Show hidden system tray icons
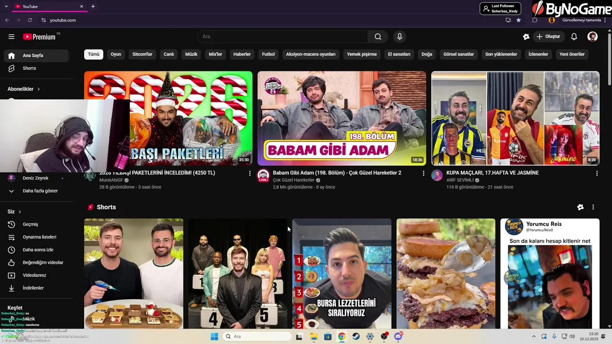612x344 pixels. click(x=534, y=336)
